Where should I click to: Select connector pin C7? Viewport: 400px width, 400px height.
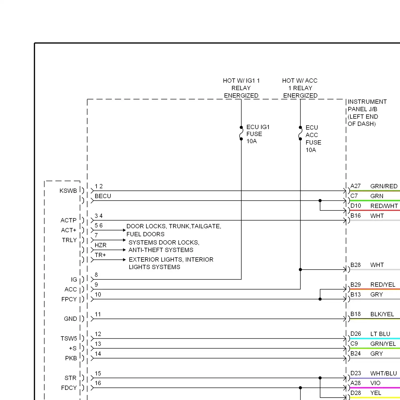click(x=354, y=196)
